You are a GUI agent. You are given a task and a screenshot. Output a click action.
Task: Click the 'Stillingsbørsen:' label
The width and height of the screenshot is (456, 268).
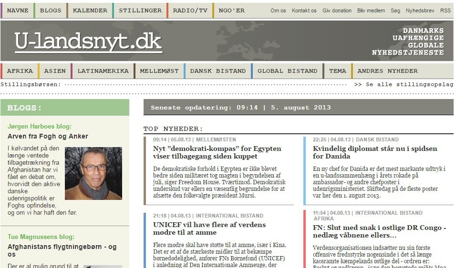pyautogui.click(x=31, y=85)
